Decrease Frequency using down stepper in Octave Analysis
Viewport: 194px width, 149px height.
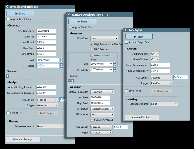(x=114, y=71)
